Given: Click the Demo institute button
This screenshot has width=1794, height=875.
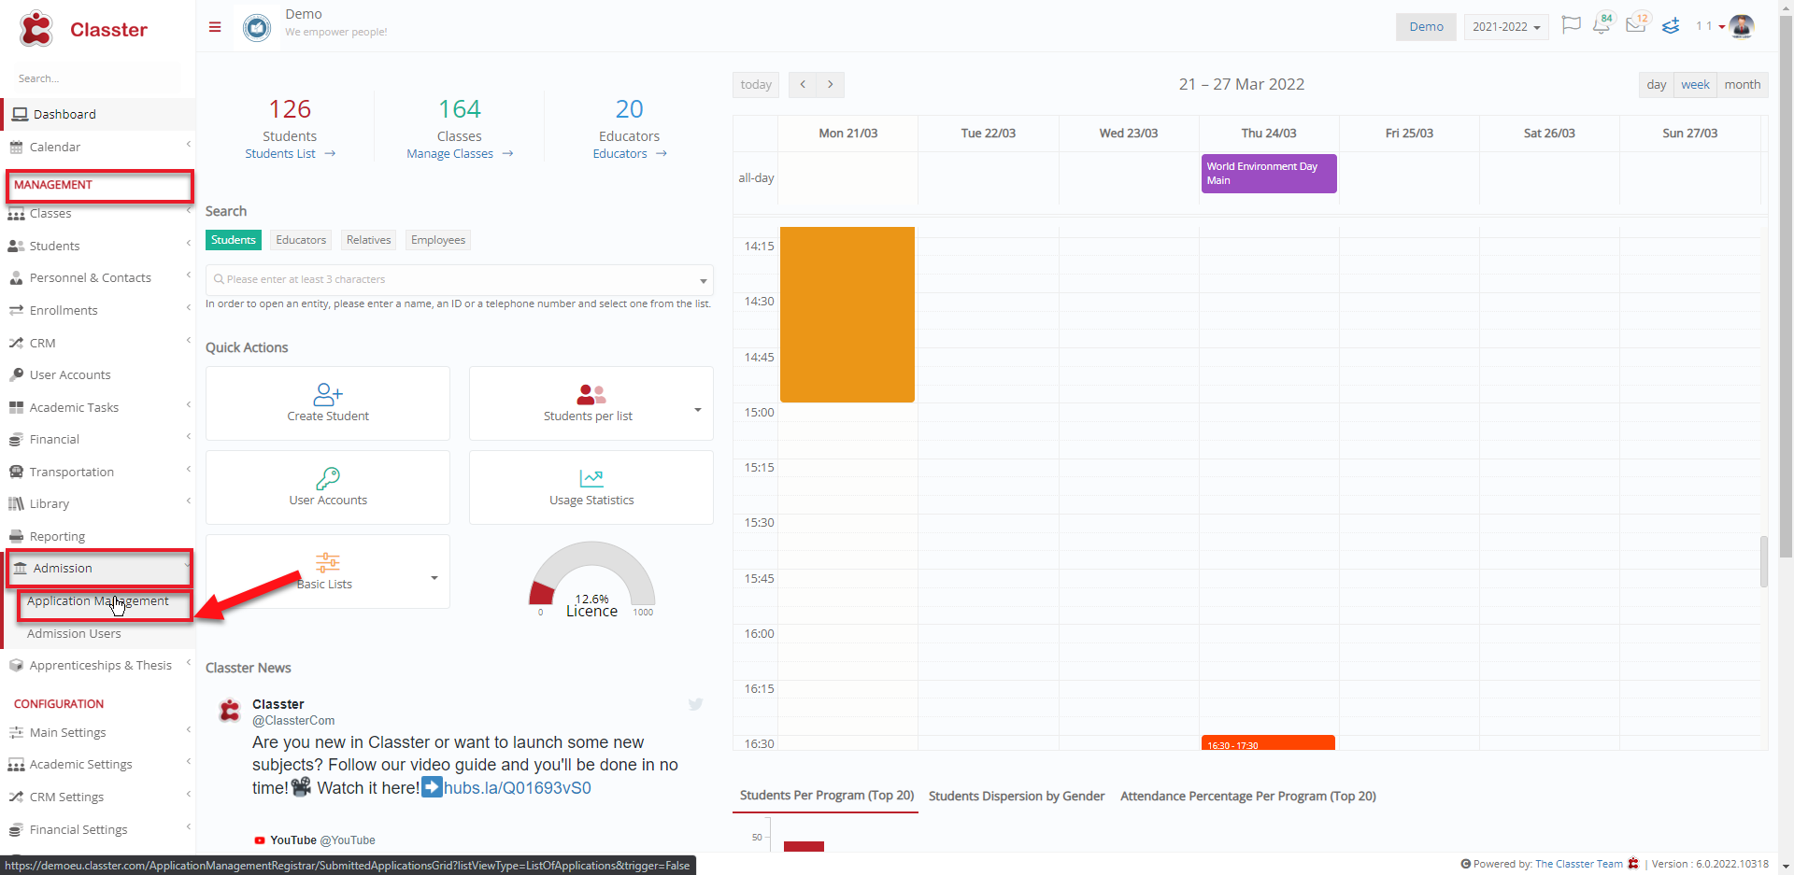Looking at the screenshot, I should (x=1426, y=26).
